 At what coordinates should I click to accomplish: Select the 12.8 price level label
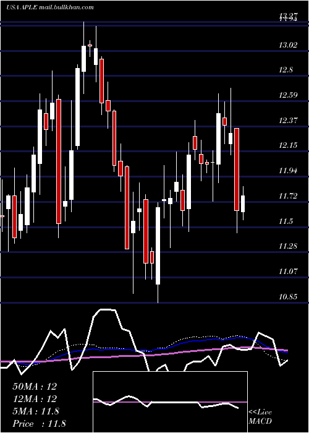tap(286, 70)
